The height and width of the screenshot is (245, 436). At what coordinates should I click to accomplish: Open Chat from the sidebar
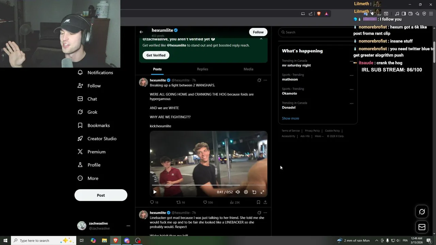tap(87, 99)
